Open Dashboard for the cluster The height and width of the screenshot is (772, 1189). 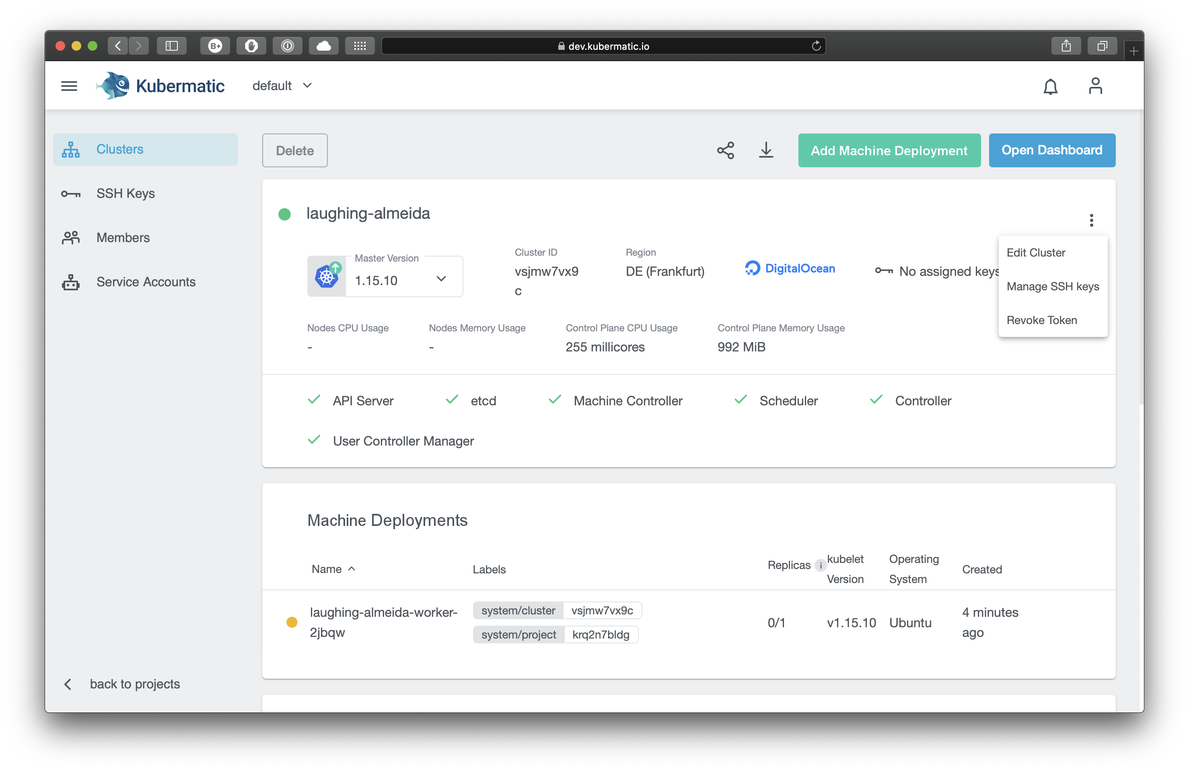(x=1051, y=150)
